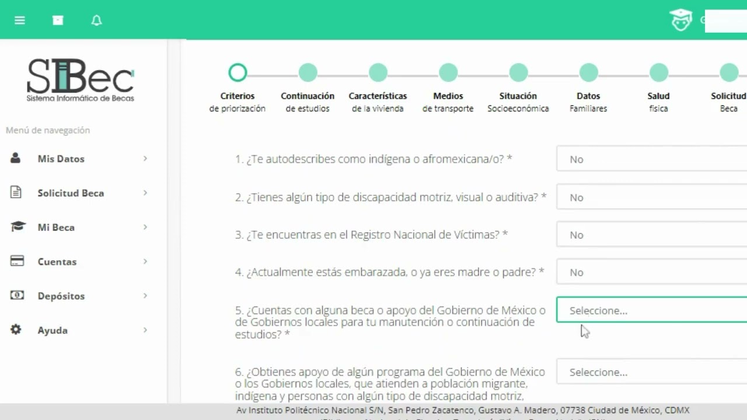Open the hamburger menu icon
The width and height of the screenshot is (747, 420).
[20, 20]
